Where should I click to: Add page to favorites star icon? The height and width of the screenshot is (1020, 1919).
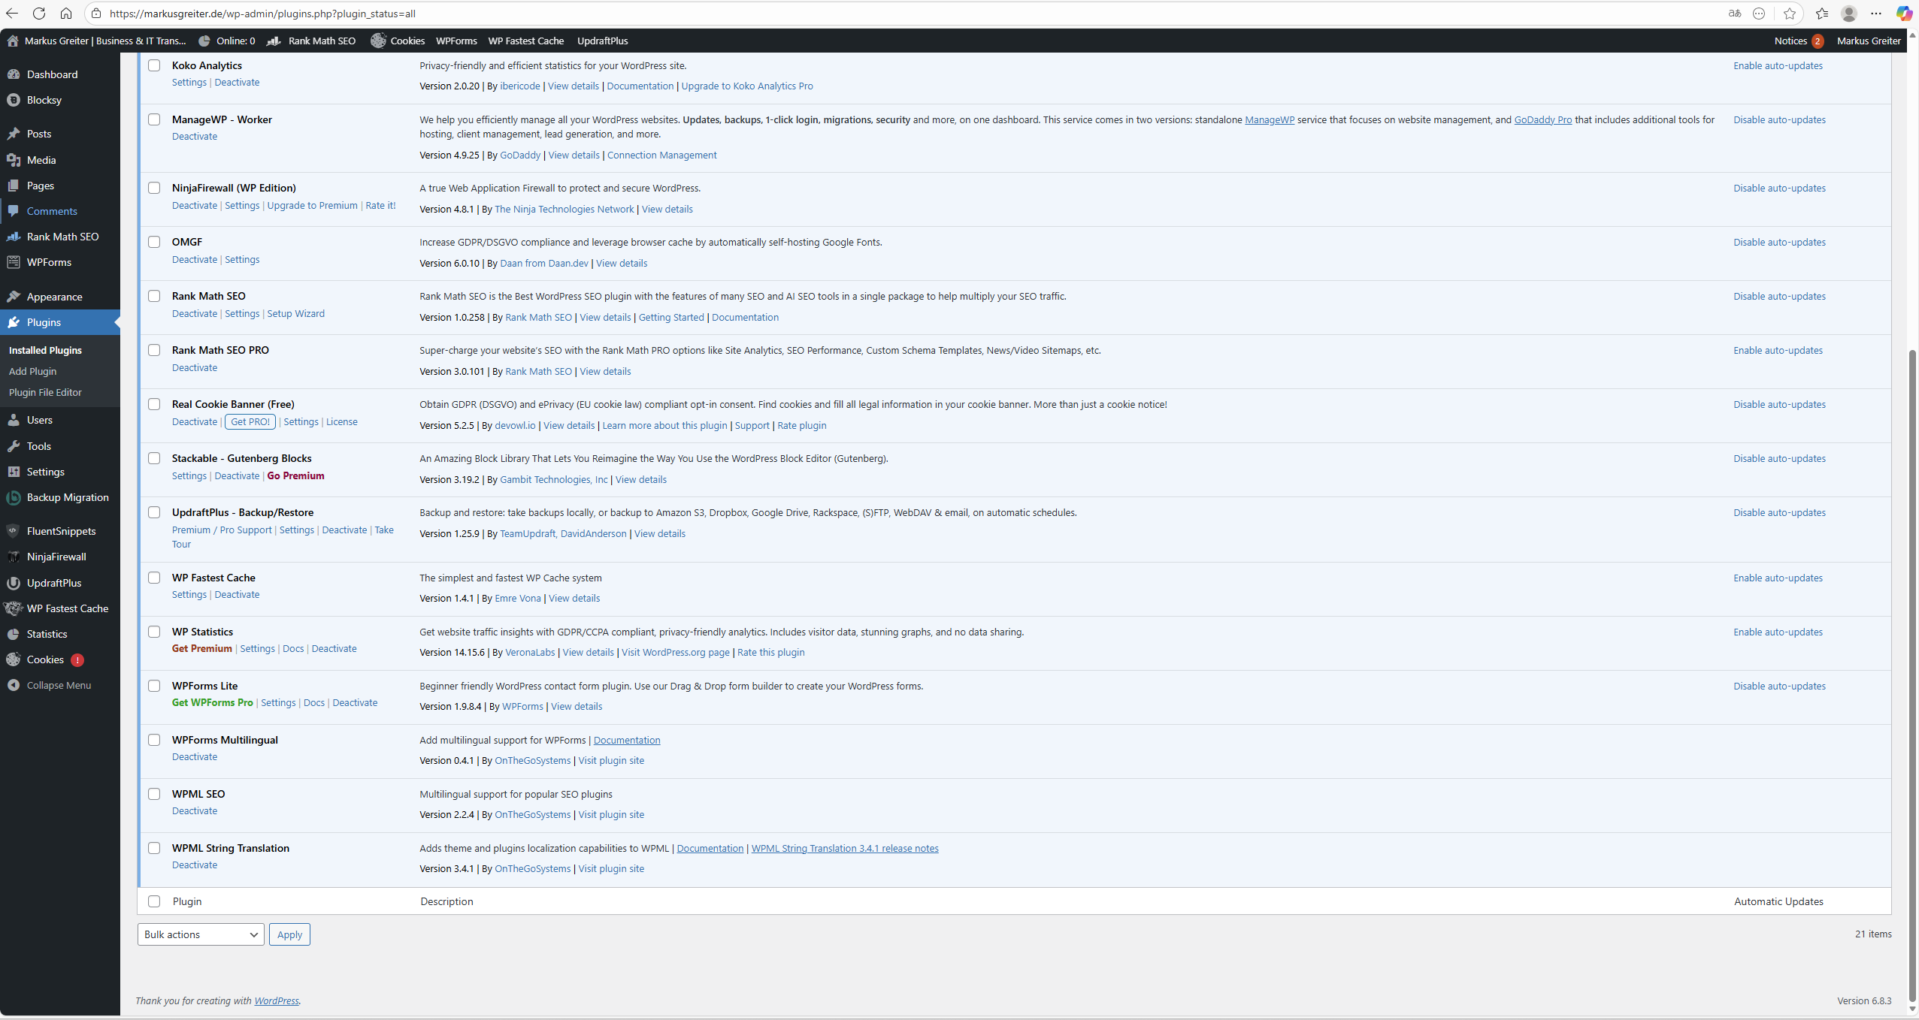tap(1790, 14)
